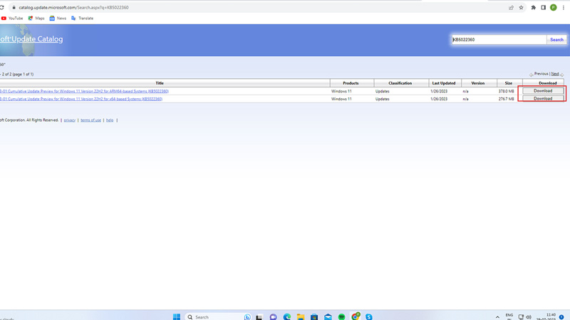
Task: Sort results by the Products column header
Action: [x=351, y=83]
